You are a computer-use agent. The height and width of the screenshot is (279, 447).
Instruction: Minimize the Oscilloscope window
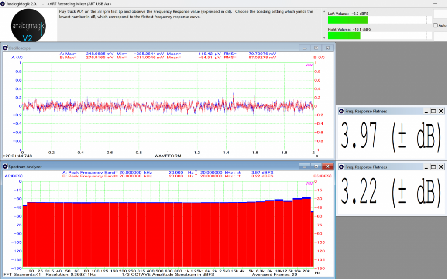(304, 48)
